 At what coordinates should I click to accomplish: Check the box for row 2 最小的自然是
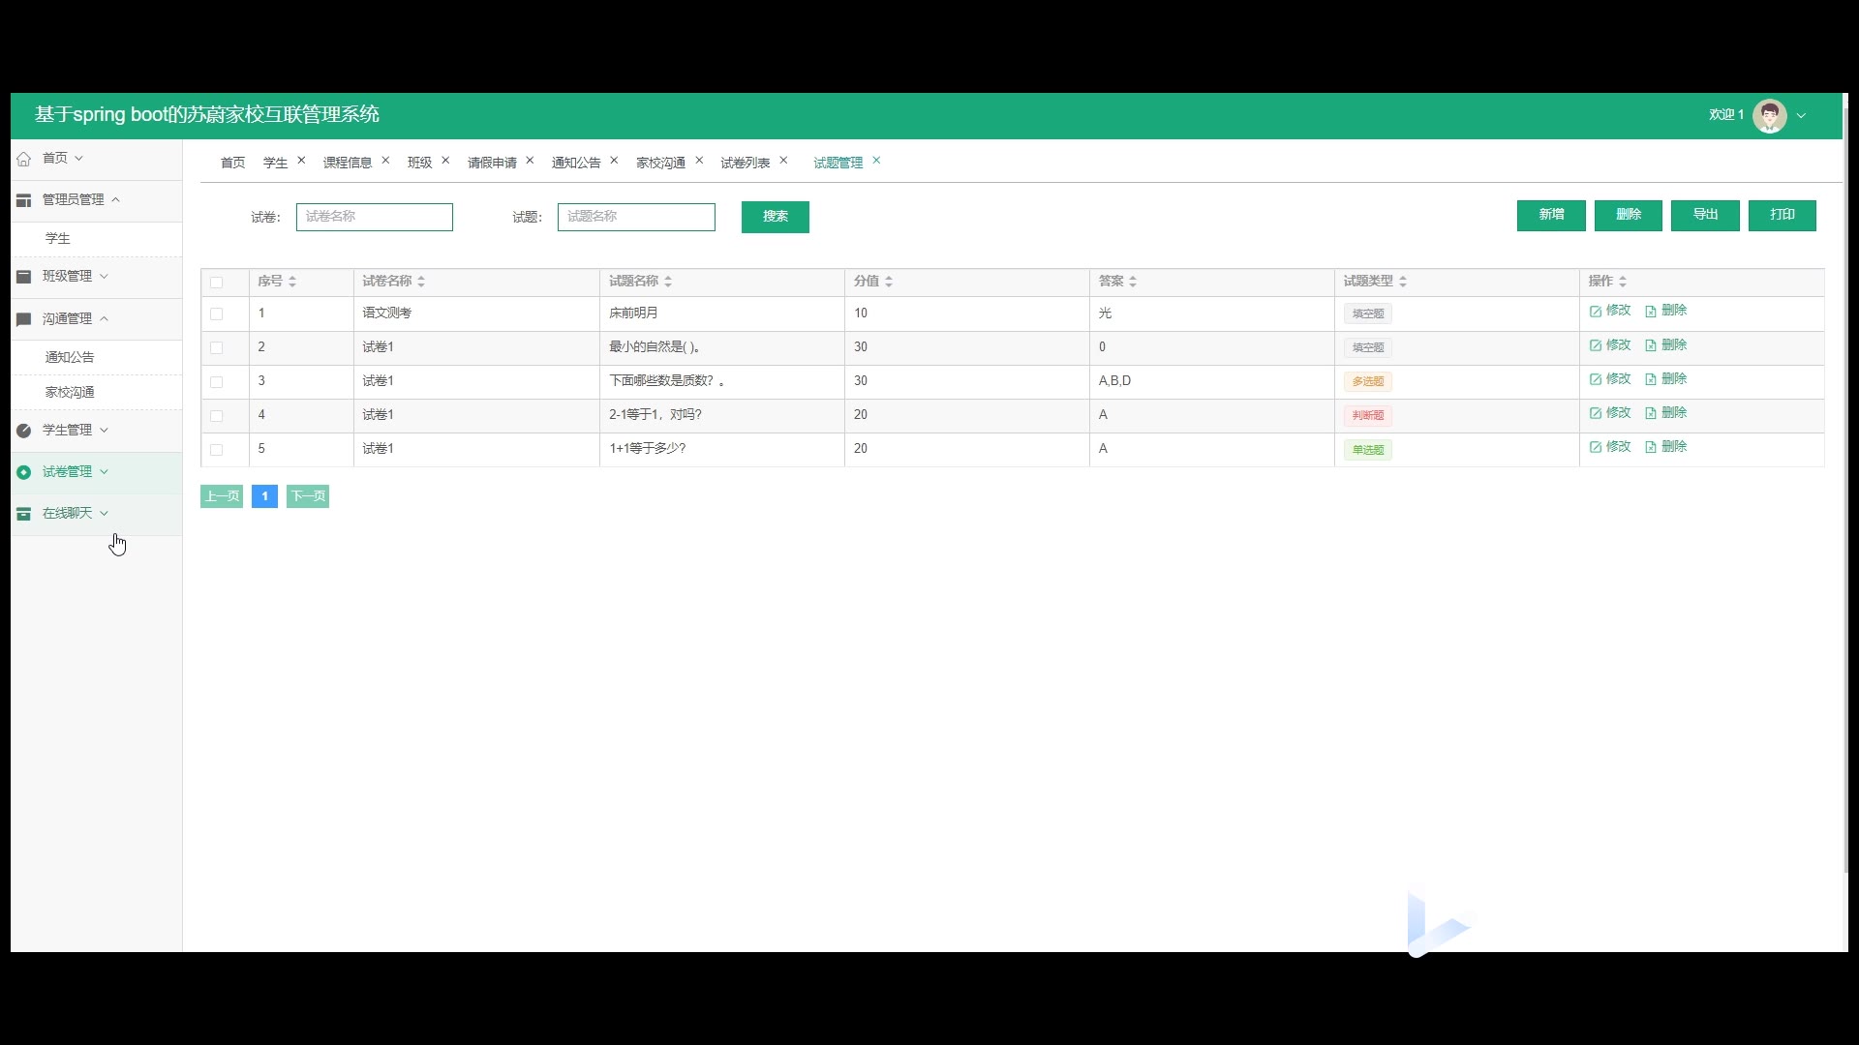(217, 348)
